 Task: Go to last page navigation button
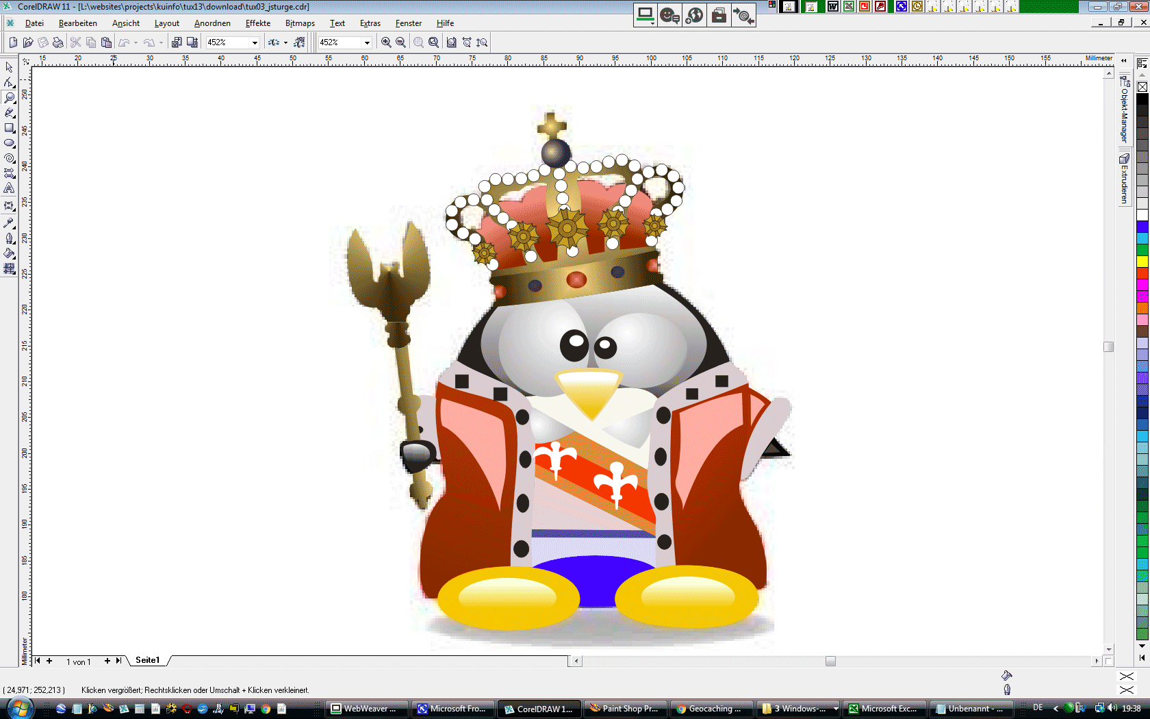pos(118,661)
